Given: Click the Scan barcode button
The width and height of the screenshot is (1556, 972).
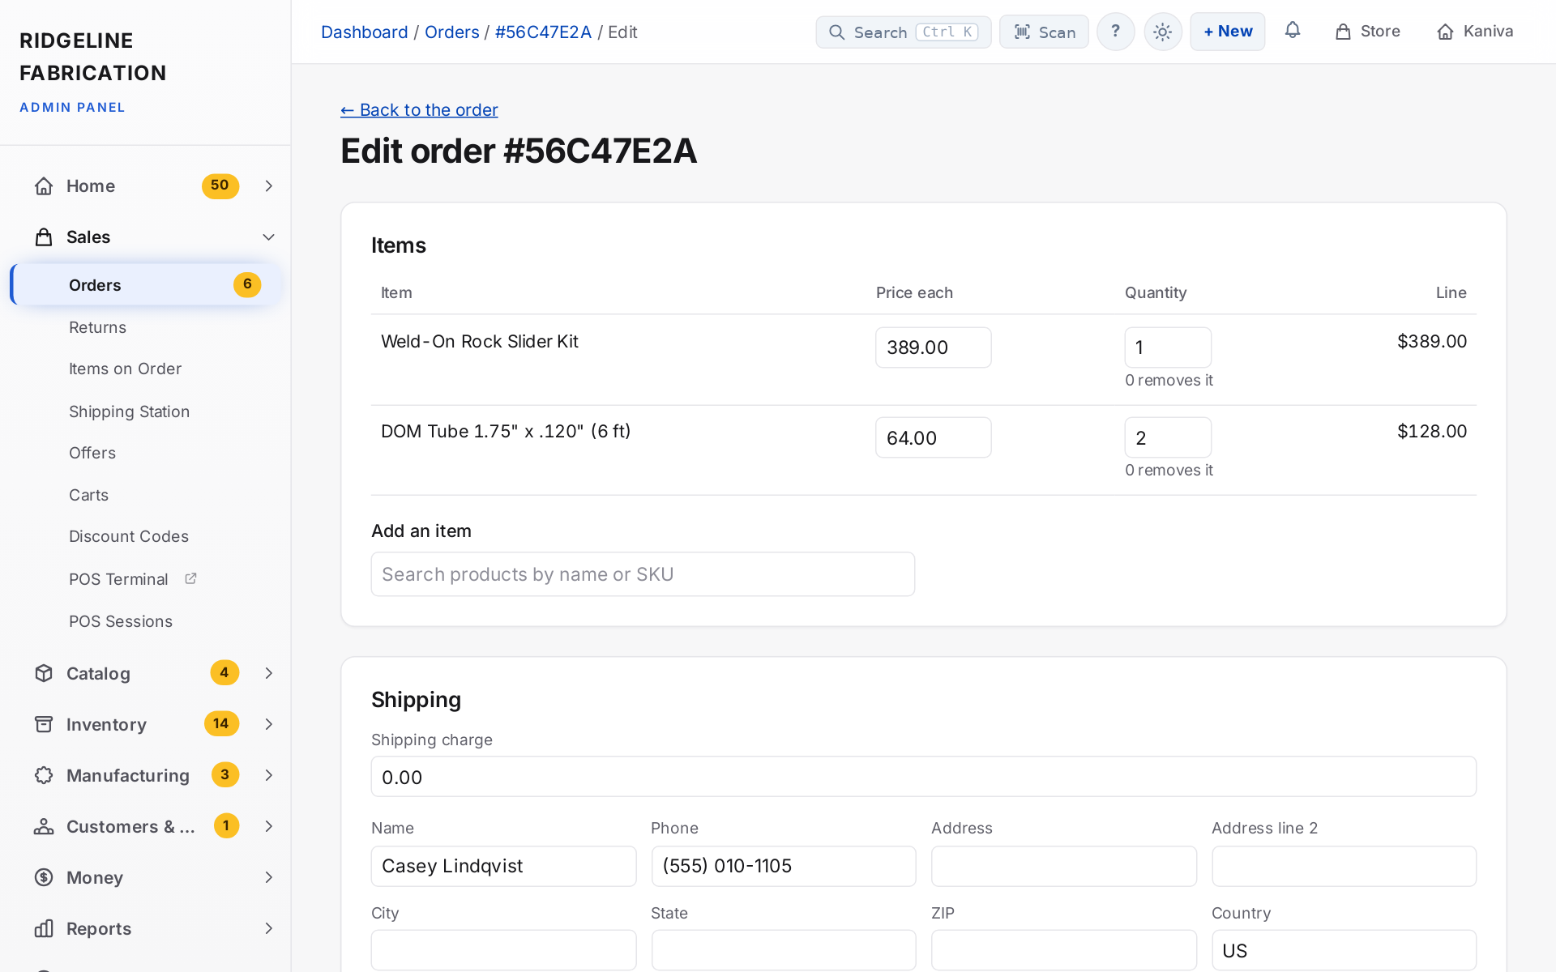Looking at the screenshot, I should pos(1044,32).
